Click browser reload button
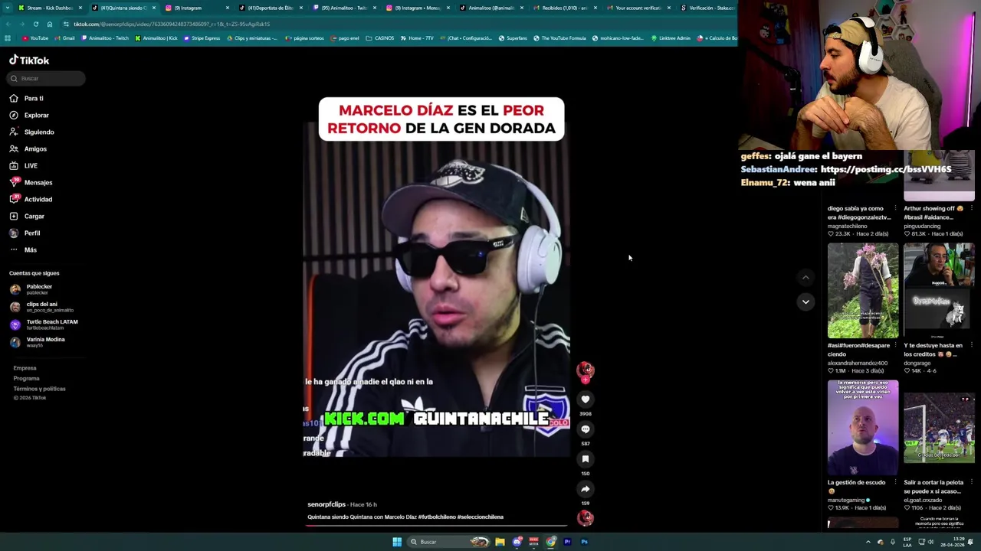 35,24
